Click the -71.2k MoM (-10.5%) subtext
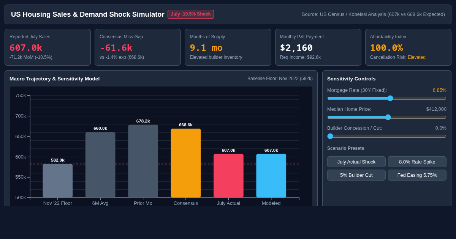The width and height of the screenshot is (456, 239). tap(31, 57)
